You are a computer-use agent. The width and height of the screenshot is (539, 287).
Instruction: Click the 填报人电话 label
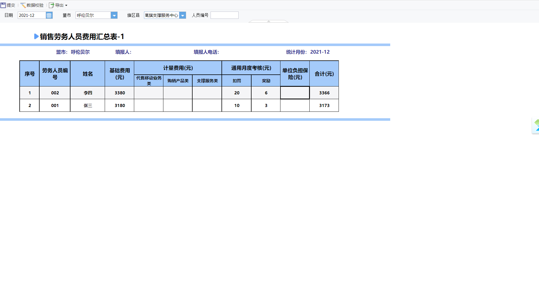[206, 52]
